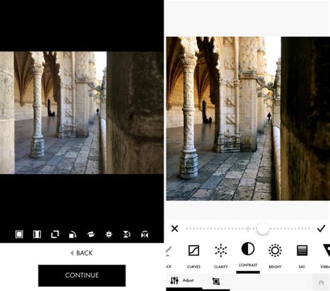Tap the edited photo preview in Adjust screen
This screenshot has height=291, width=330.
click(248, 118)
